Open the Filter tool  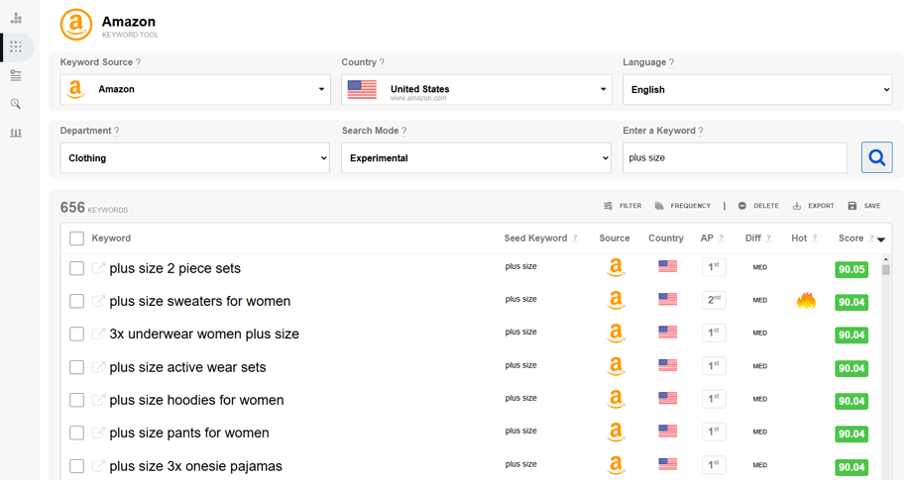(623, 206)
